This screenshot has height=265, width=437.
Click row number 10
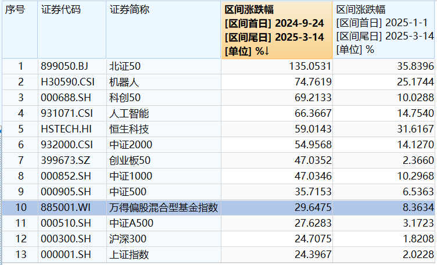pos(21,207)
